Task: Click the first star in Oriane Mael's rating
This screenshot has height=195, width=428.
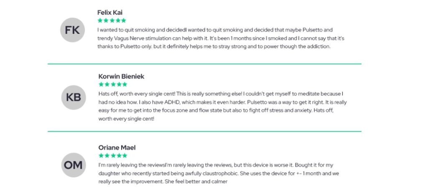Action: [x=101, y=155]
